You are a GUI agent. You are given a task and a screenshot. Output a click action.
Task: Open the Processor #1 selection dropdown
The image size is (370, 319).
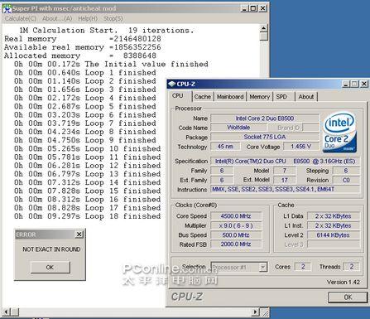click(x=239, y=267)
